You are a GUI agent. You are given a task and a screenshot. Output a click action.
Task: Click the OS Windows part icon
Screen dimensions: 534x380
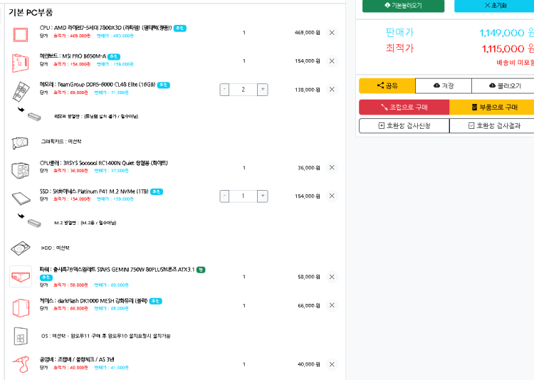(21, 337)
